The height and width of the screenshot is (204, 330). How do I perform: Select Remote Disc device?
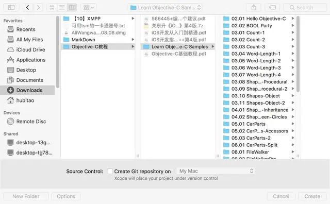click(x=27, y=122)
